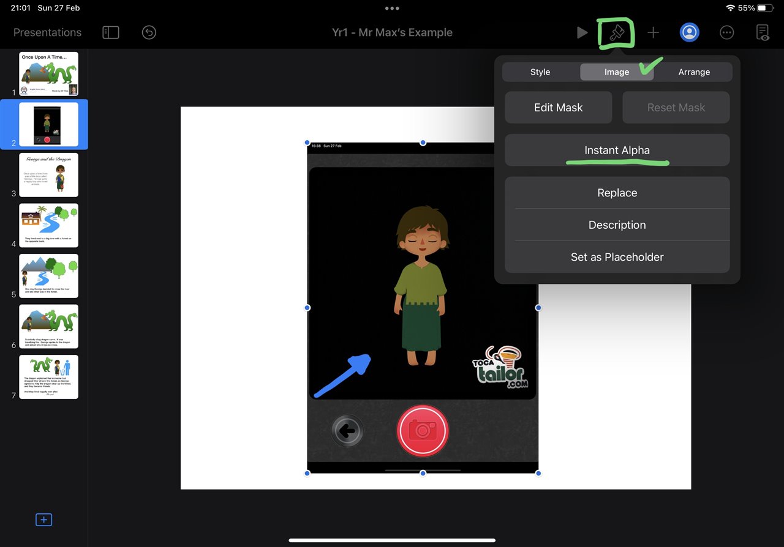Add a new slide with the plus button

(44, 519)
